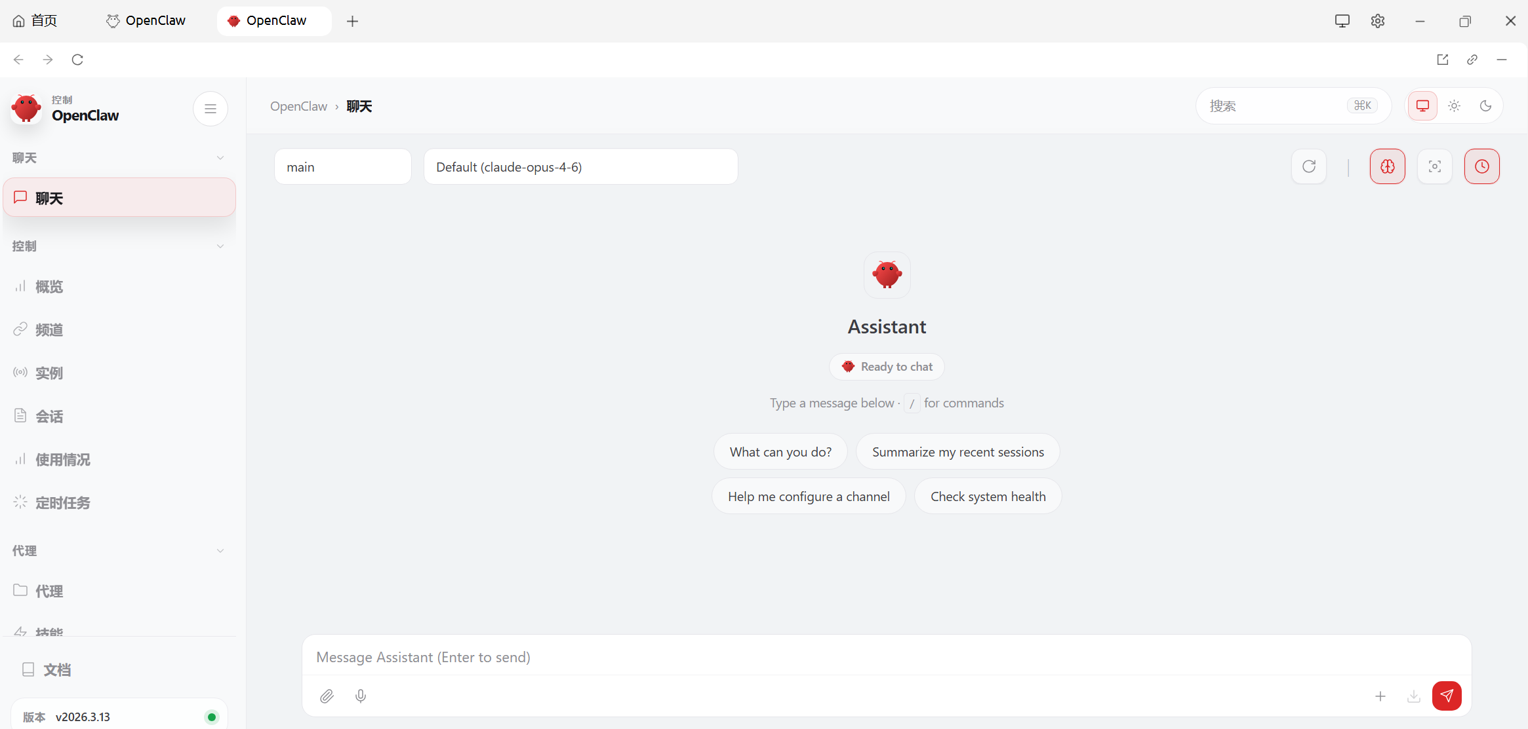
Task: Toggle the red clock button in the chat toolbar
Action: (x=1482, y=166)
